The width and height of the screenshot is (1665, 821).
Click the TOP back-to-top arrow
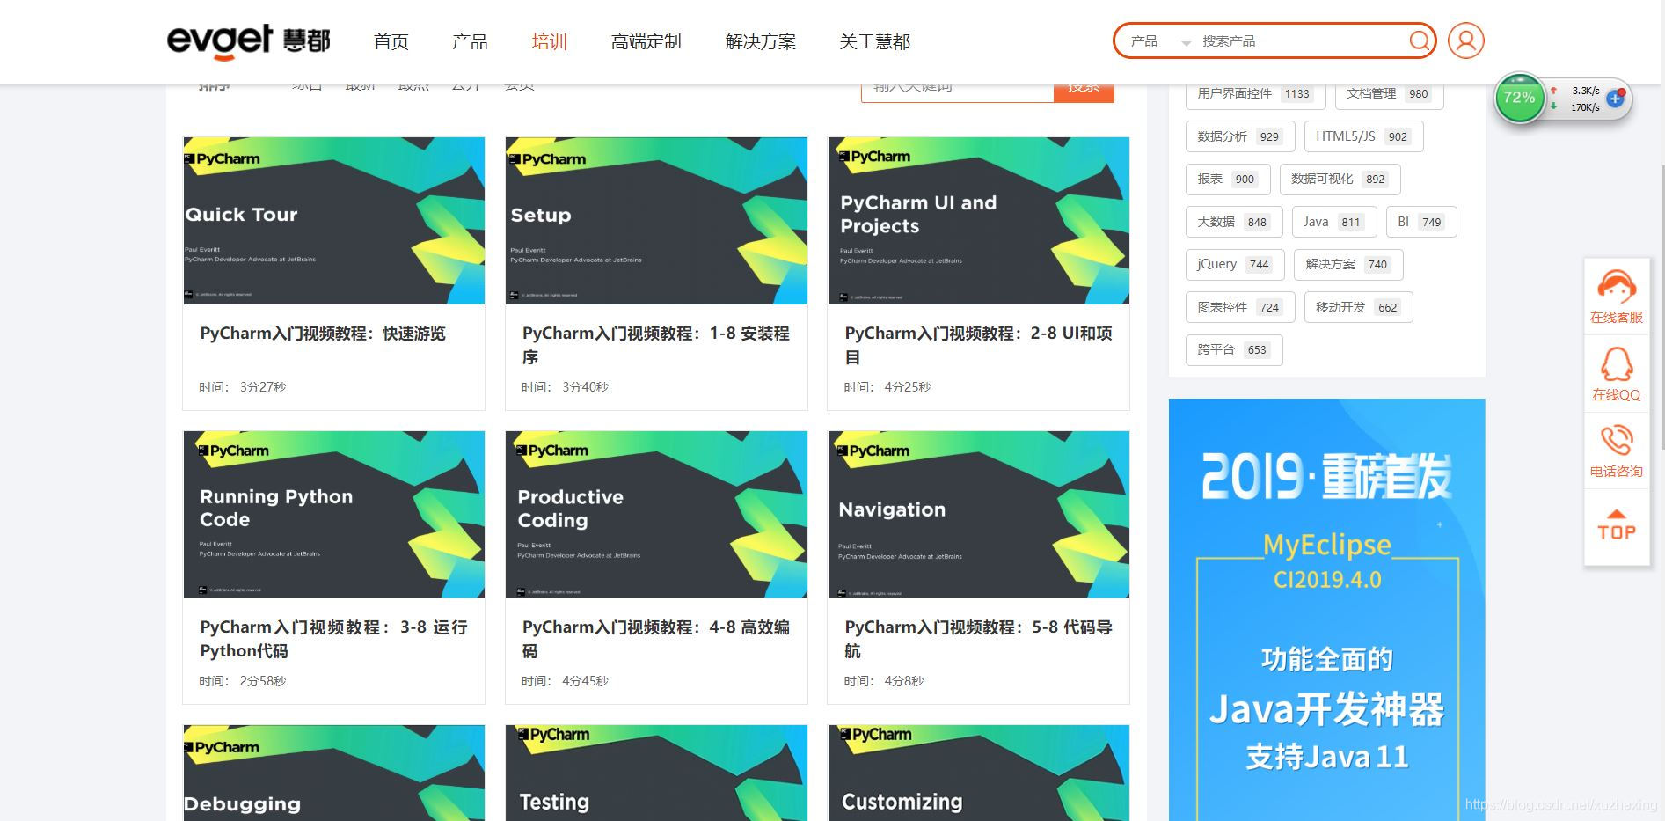[1617, 525]
